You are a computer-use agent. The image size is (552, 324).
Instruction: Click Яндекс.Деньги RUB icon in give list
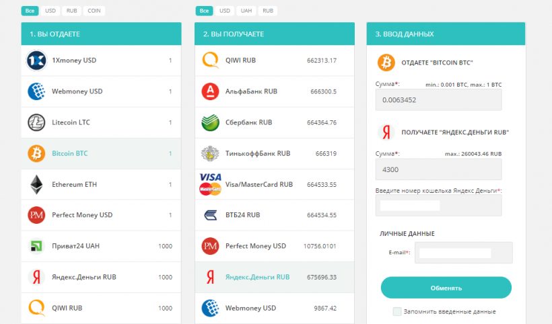(x=36, y=277)
